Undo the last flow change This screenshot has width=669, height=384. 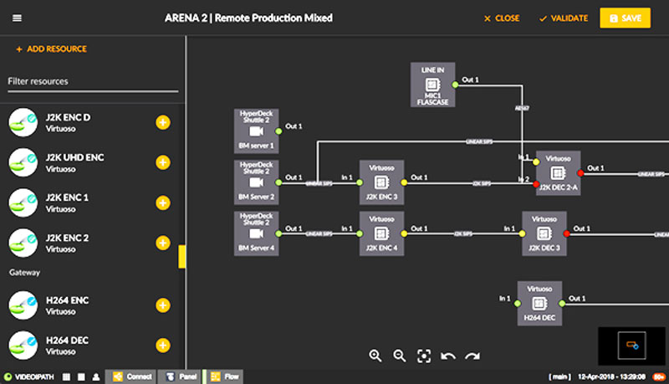tap(448, 356)
